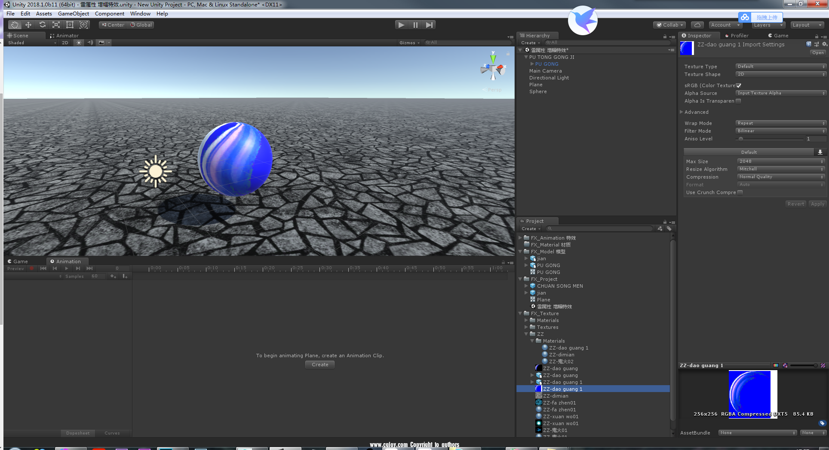The image size is (829, 450).
Task: Enable Use Crunch Compression checkbox
Action: click(740, 192)
